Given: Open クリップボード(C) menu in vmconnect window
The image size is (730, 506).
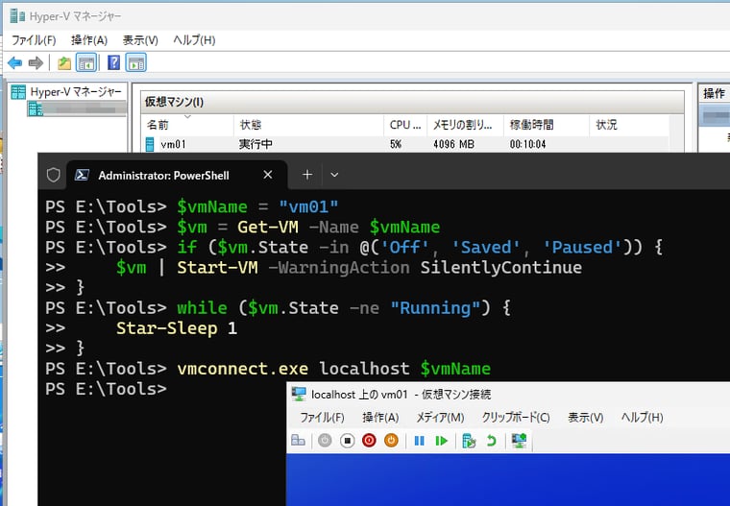Looking at the screenshot, I should click(516, 418).
